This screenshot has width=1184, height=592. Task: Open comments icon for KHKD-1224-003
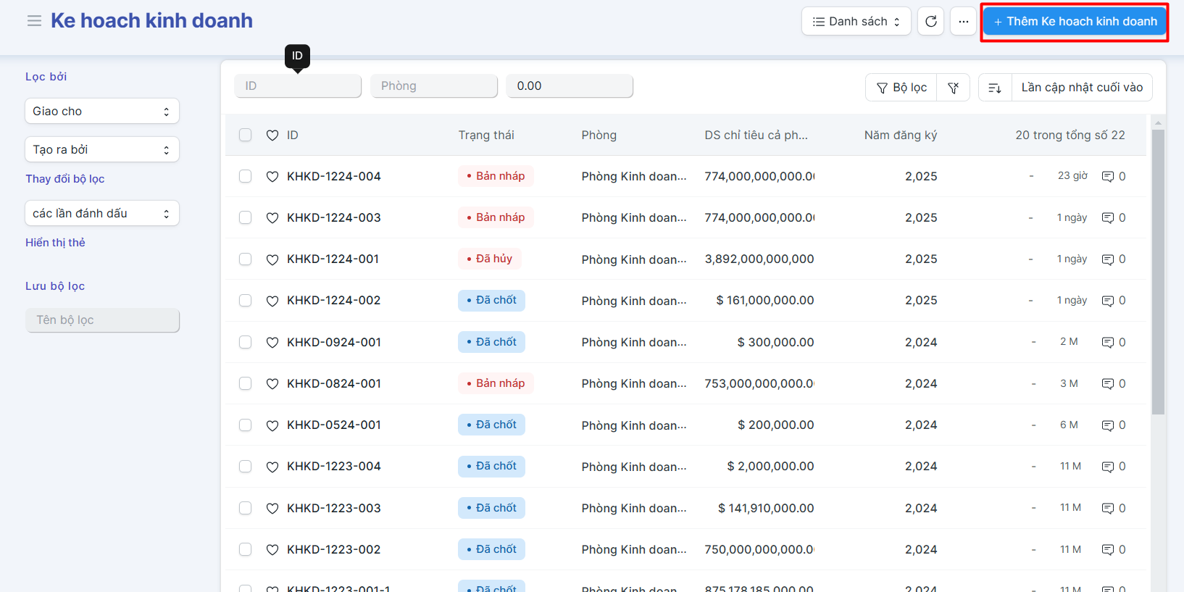(x=1107, y=218)
